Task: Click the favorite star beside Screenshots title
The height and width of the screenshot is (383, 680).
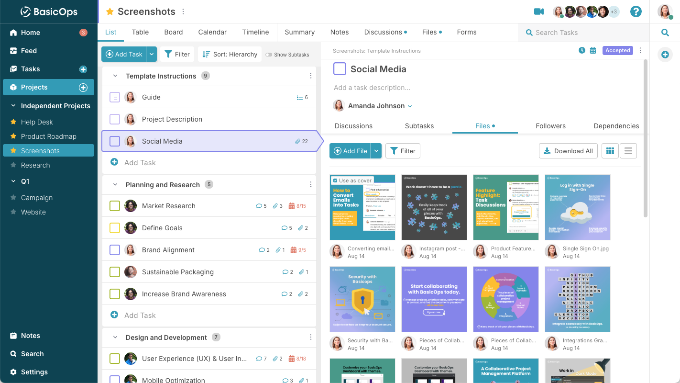Action: [110, 11]
